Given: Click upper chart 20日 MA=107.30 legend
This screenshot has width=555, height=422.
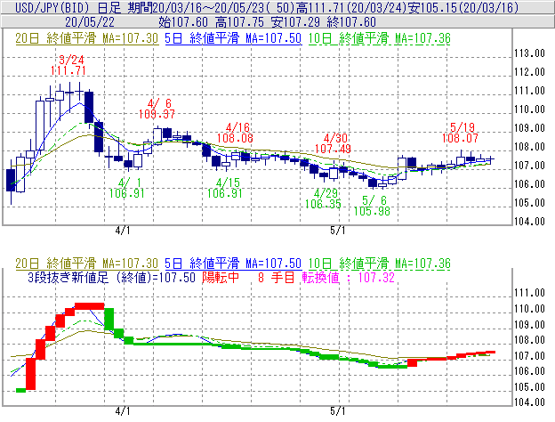Looking at the screenshot, I should pos(87,38).
